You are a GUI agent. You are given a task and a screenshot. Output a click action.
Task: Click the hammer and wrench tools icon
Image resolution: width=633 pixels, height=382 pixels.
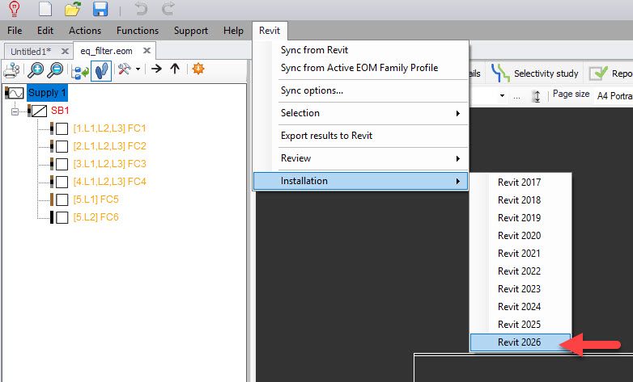(x=125, y=69)
